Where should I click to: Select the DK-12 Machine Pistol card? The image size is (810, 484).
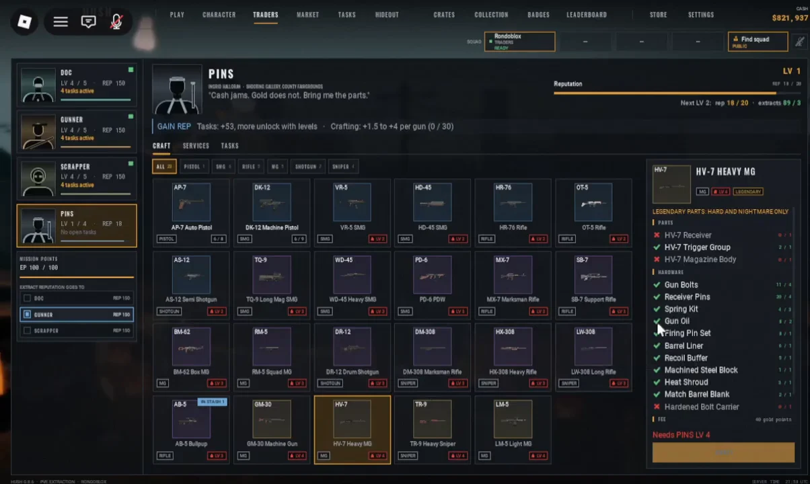coord(271,212)
